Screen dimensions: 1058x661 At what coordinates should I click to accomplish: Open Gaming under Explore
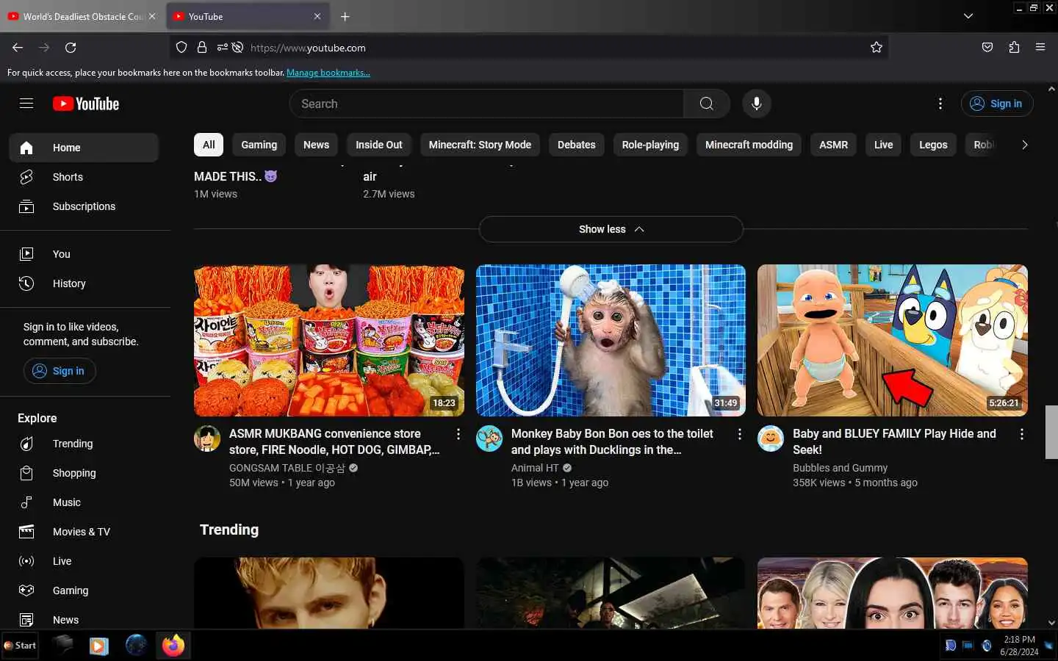tap(84, 590)
